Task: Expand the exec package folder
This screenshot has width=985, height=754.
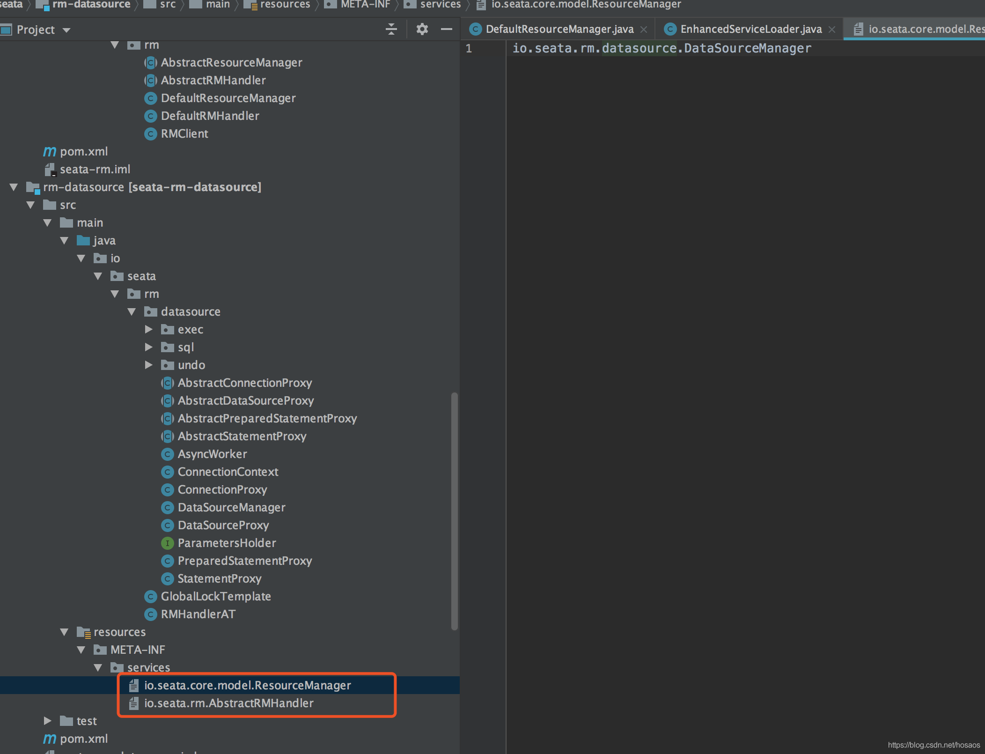Action: point(148,330)
